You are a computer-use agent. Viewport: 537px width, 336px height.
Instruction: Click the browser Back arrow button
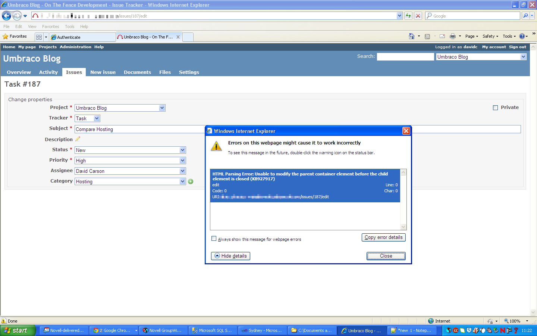(6, 16)
